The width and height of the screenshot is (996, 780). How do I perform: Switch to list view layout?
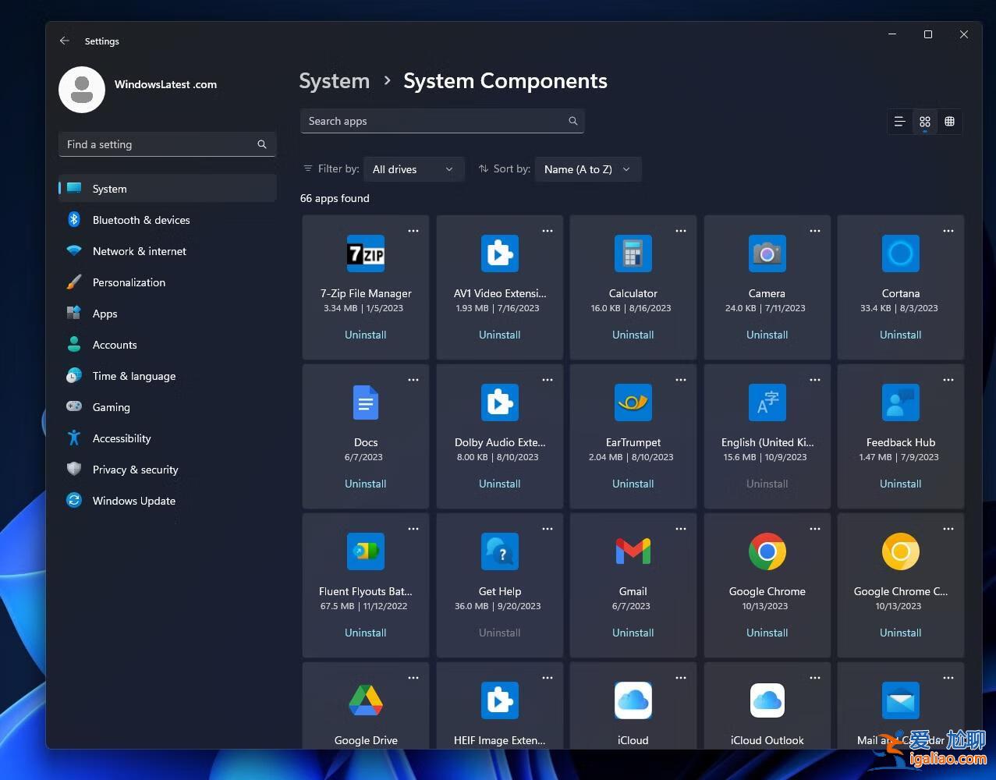pyautogui.click(x=899, y=122)
